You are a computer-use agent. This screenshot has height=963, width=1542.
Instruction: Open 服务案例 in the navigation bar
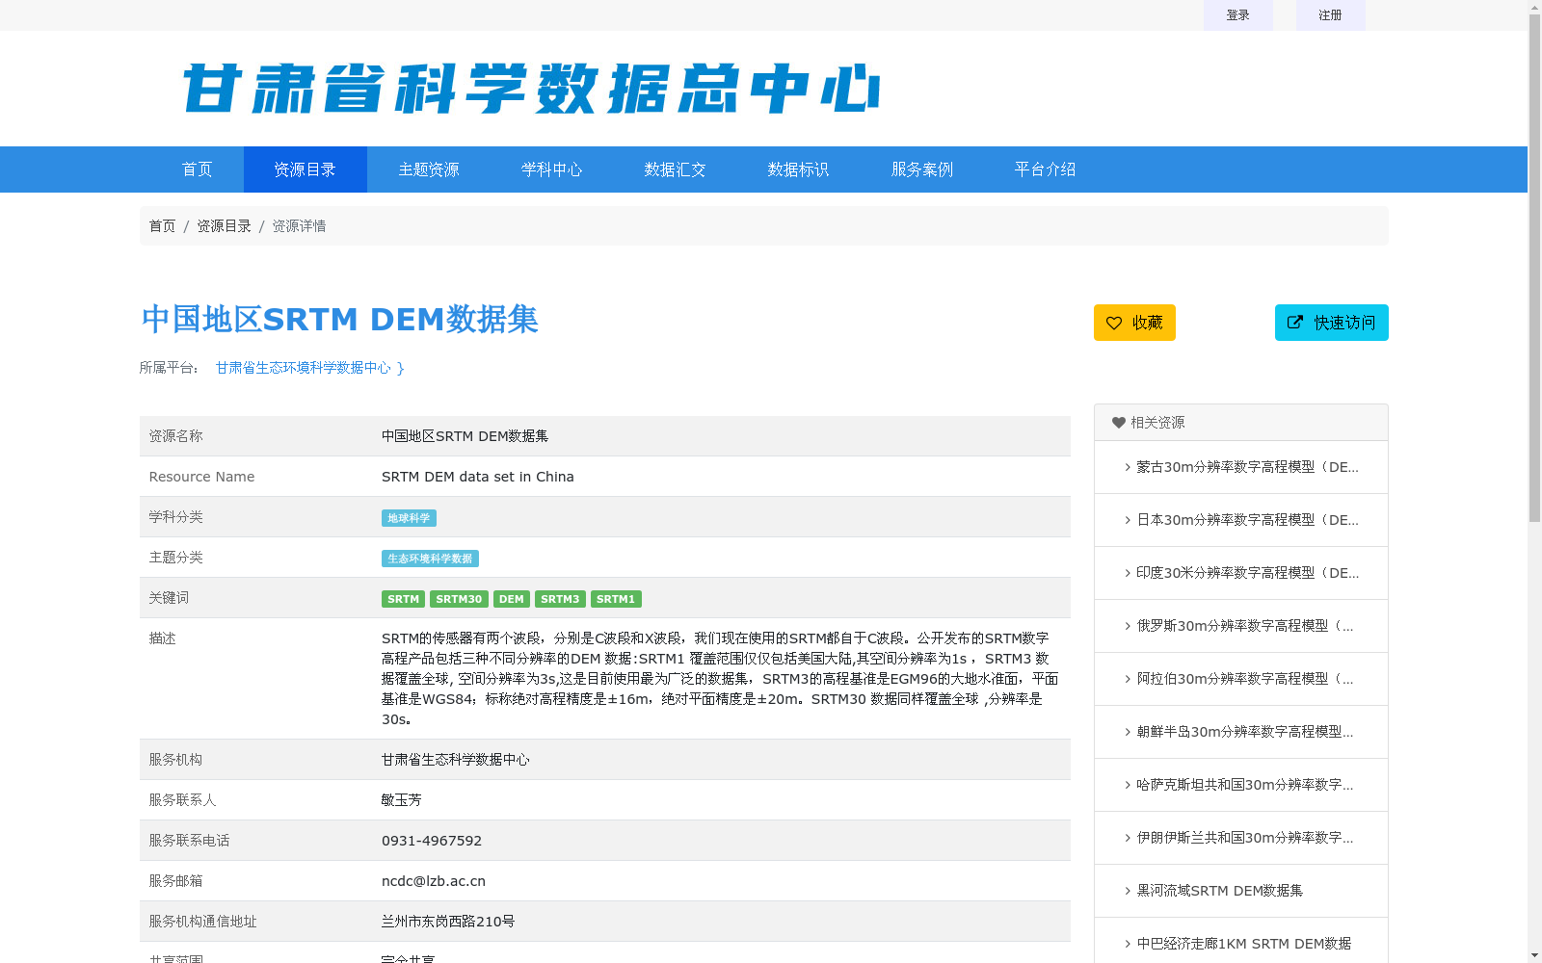[922, 169]
